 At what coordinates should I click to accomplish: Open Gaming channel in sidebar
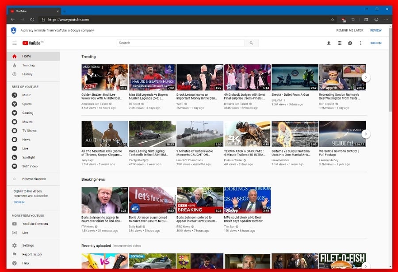click(x=33, y=113)
